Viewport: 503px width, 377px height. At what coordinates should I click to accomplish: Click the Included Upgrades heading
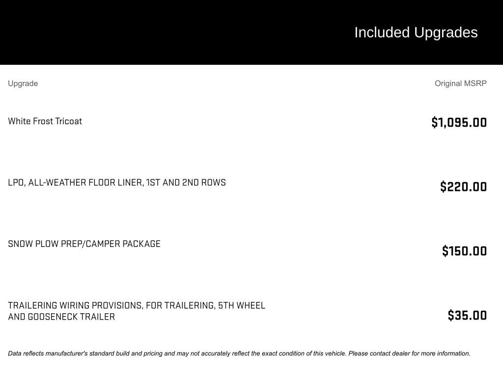coord(416,32)
